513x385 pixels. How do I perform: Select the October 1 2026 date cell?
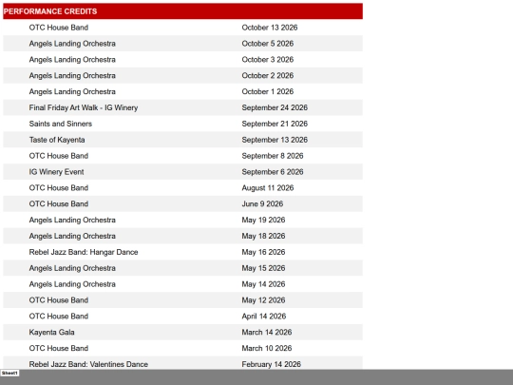268,91
